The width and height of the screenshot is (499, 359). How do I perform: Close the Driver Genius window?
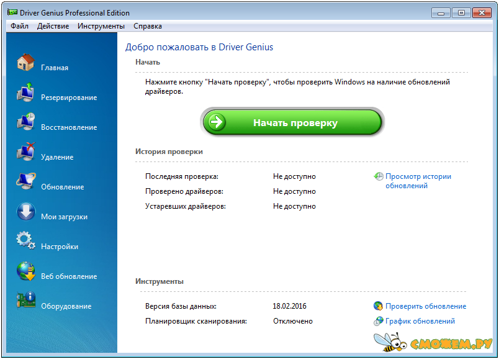click(x=482, y=13)
